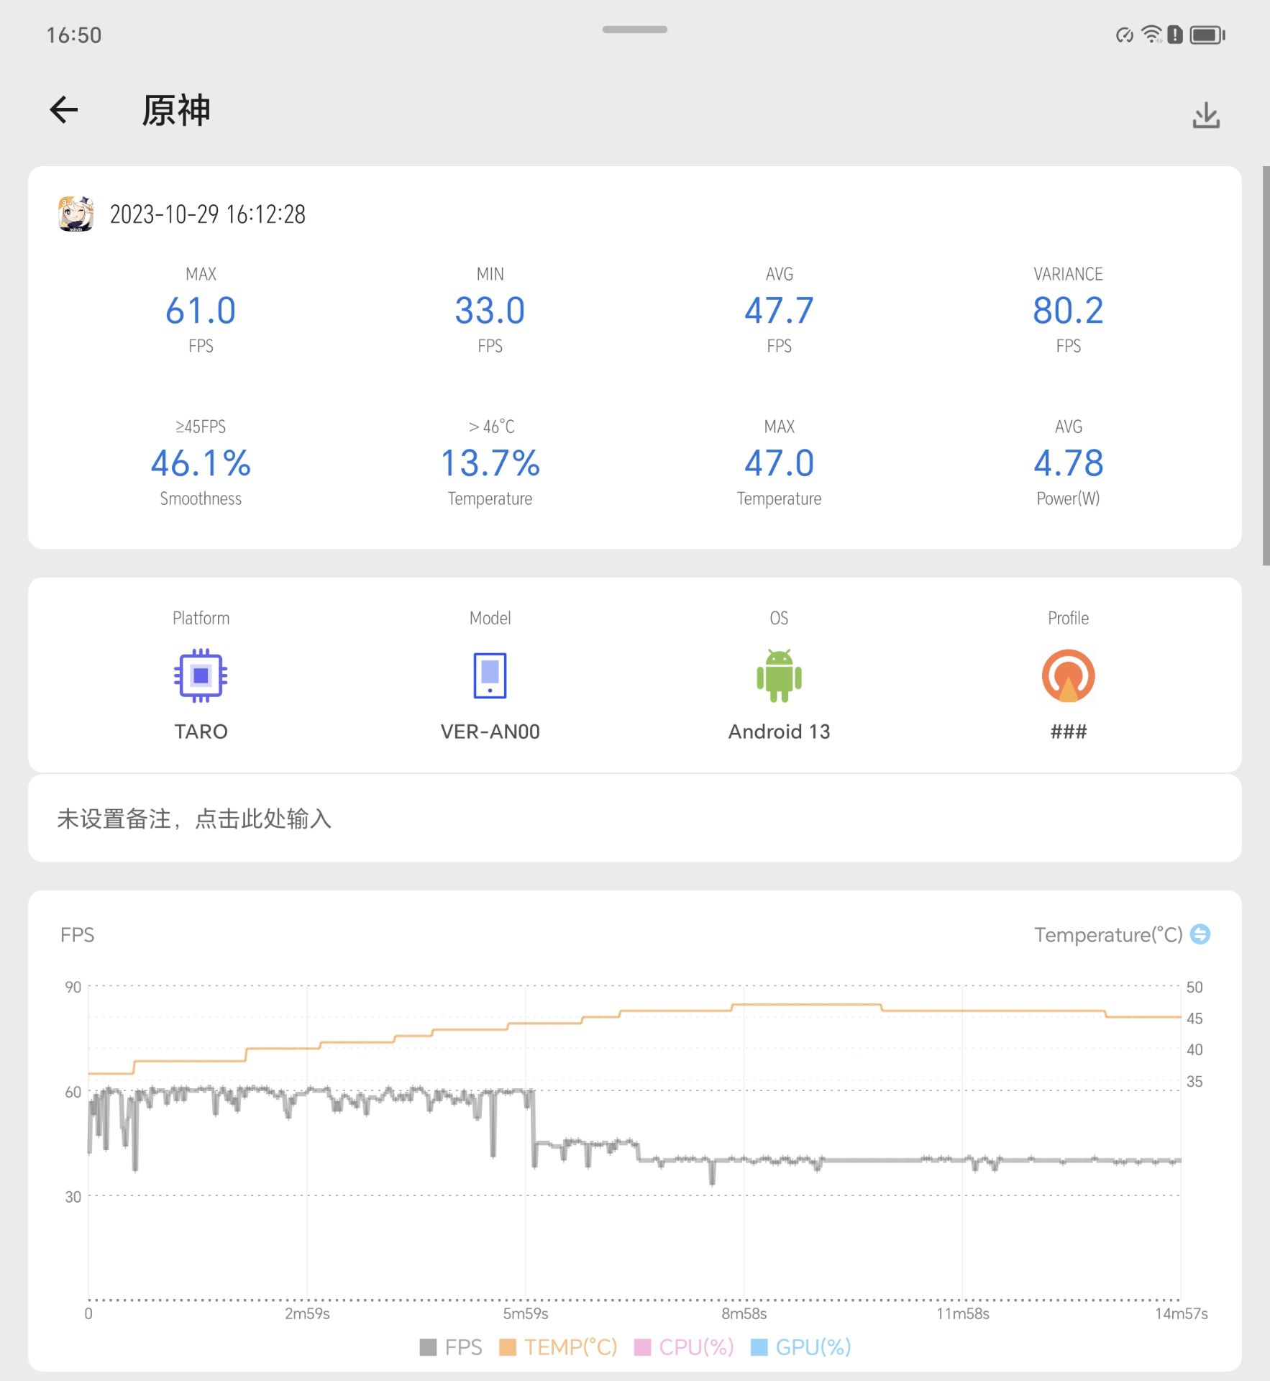Image resolution: width=1270 pixels, height=1381 pixels.
Task: Tap the orange Profile icon
Action: [x=1068, y=675]
